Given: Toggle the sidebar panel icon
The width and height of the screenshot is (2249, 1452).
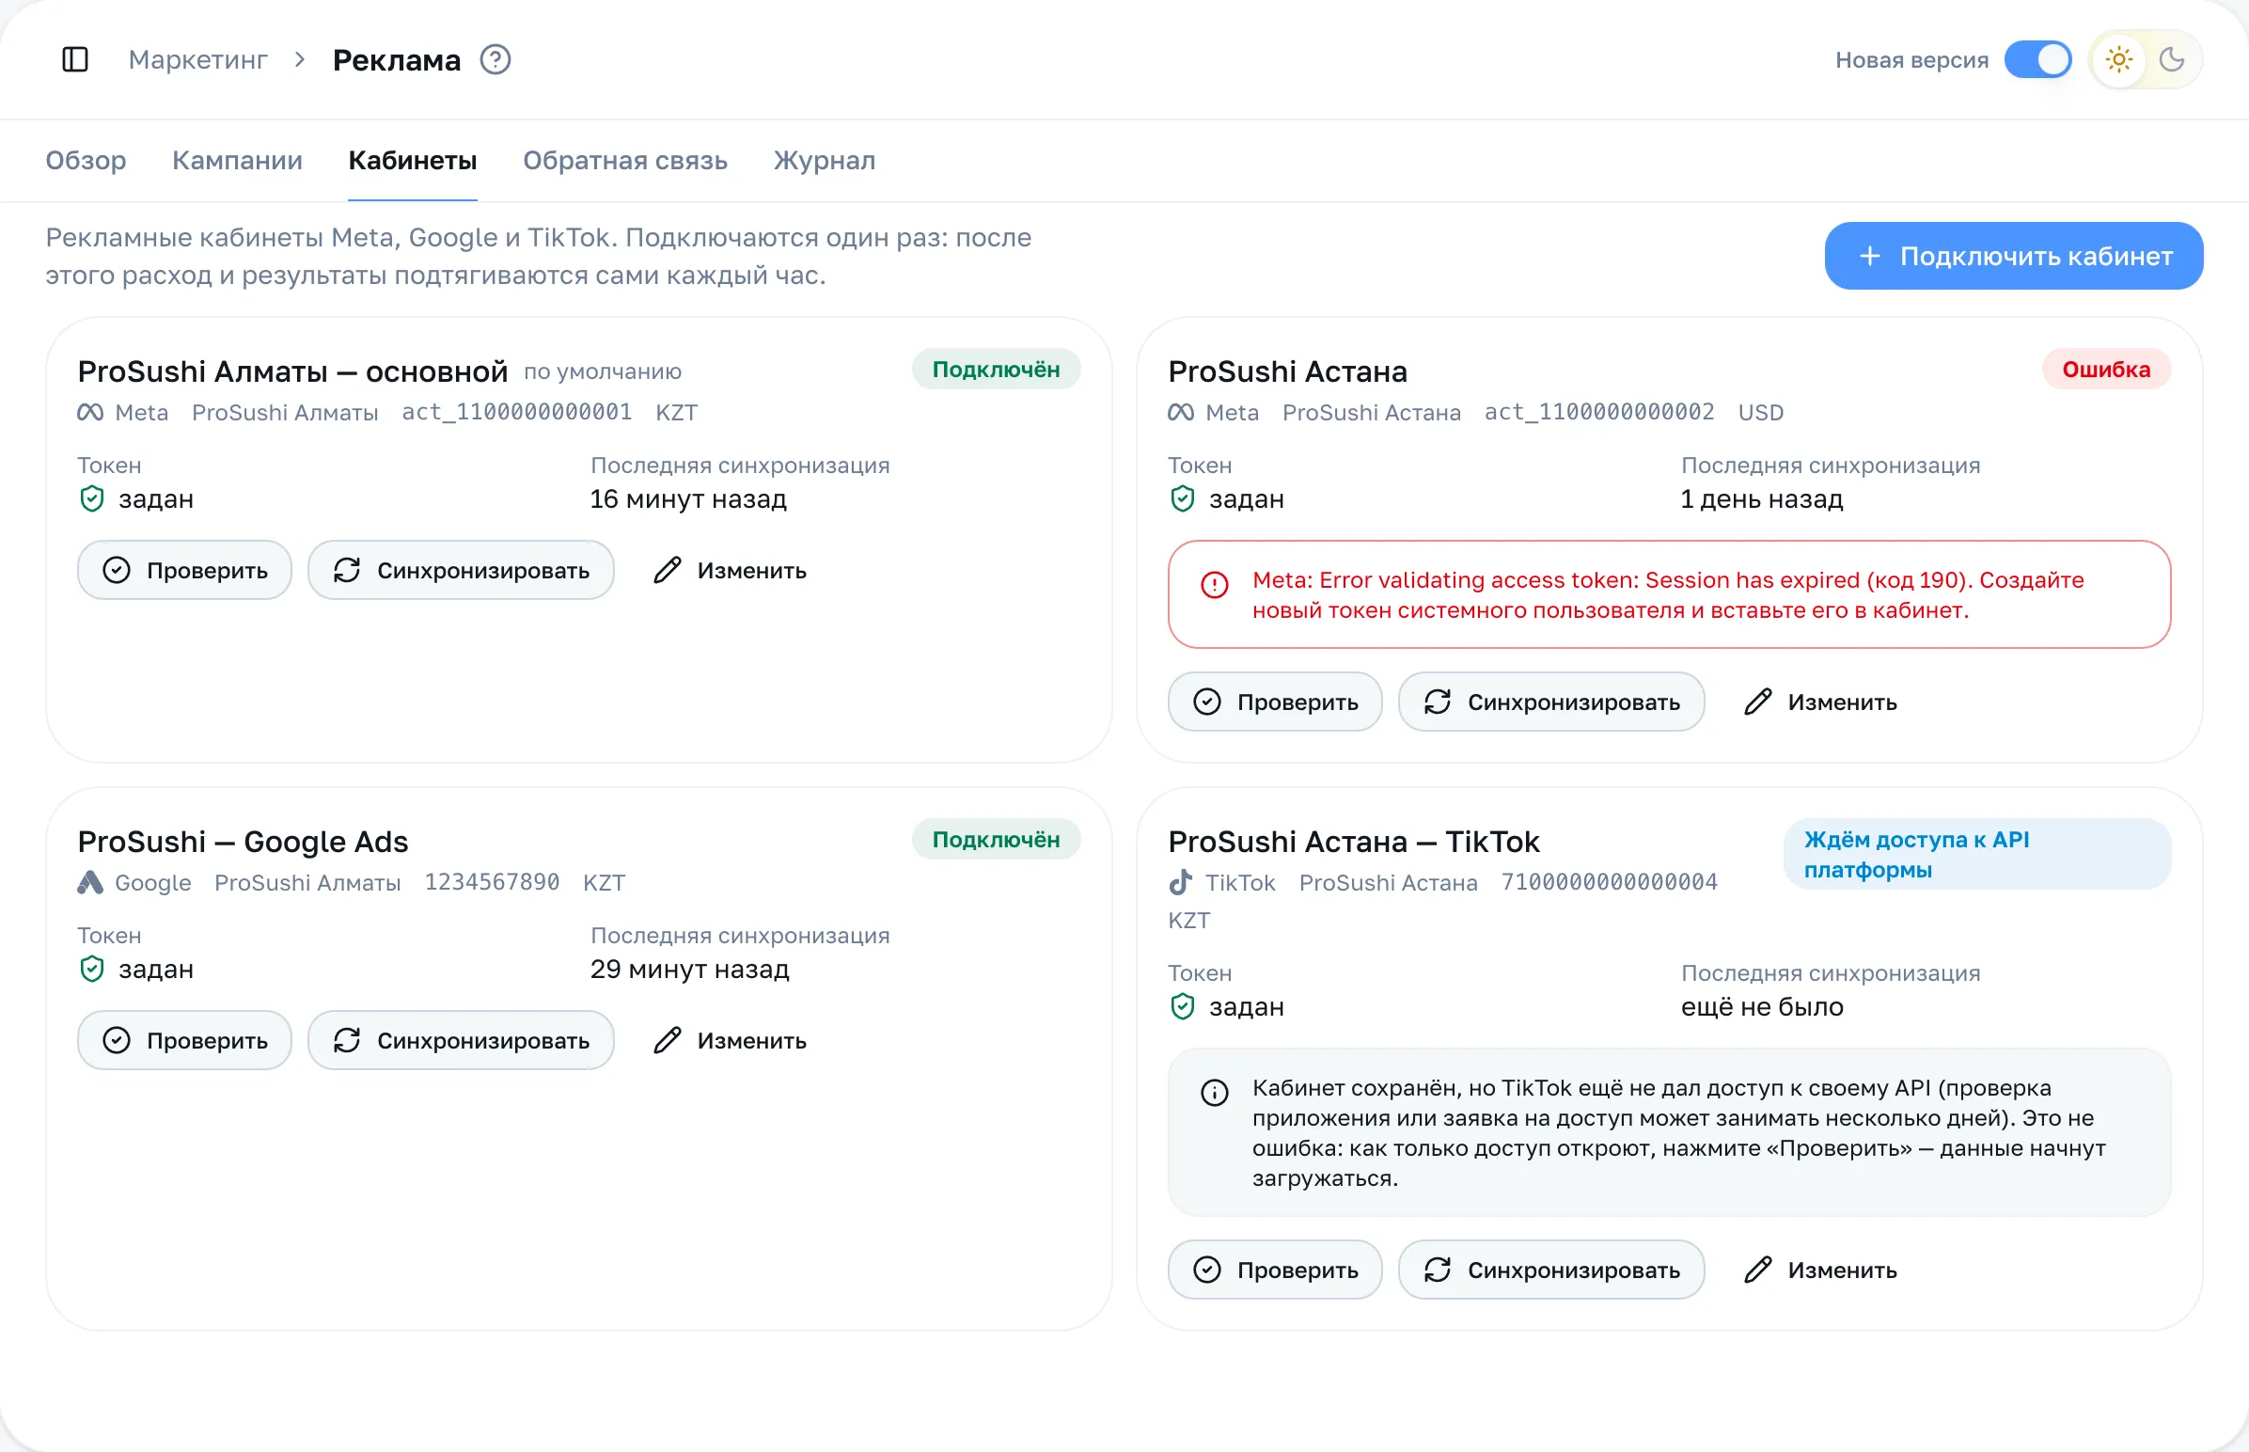Looking at the screenshot, I should coord(75,59).
